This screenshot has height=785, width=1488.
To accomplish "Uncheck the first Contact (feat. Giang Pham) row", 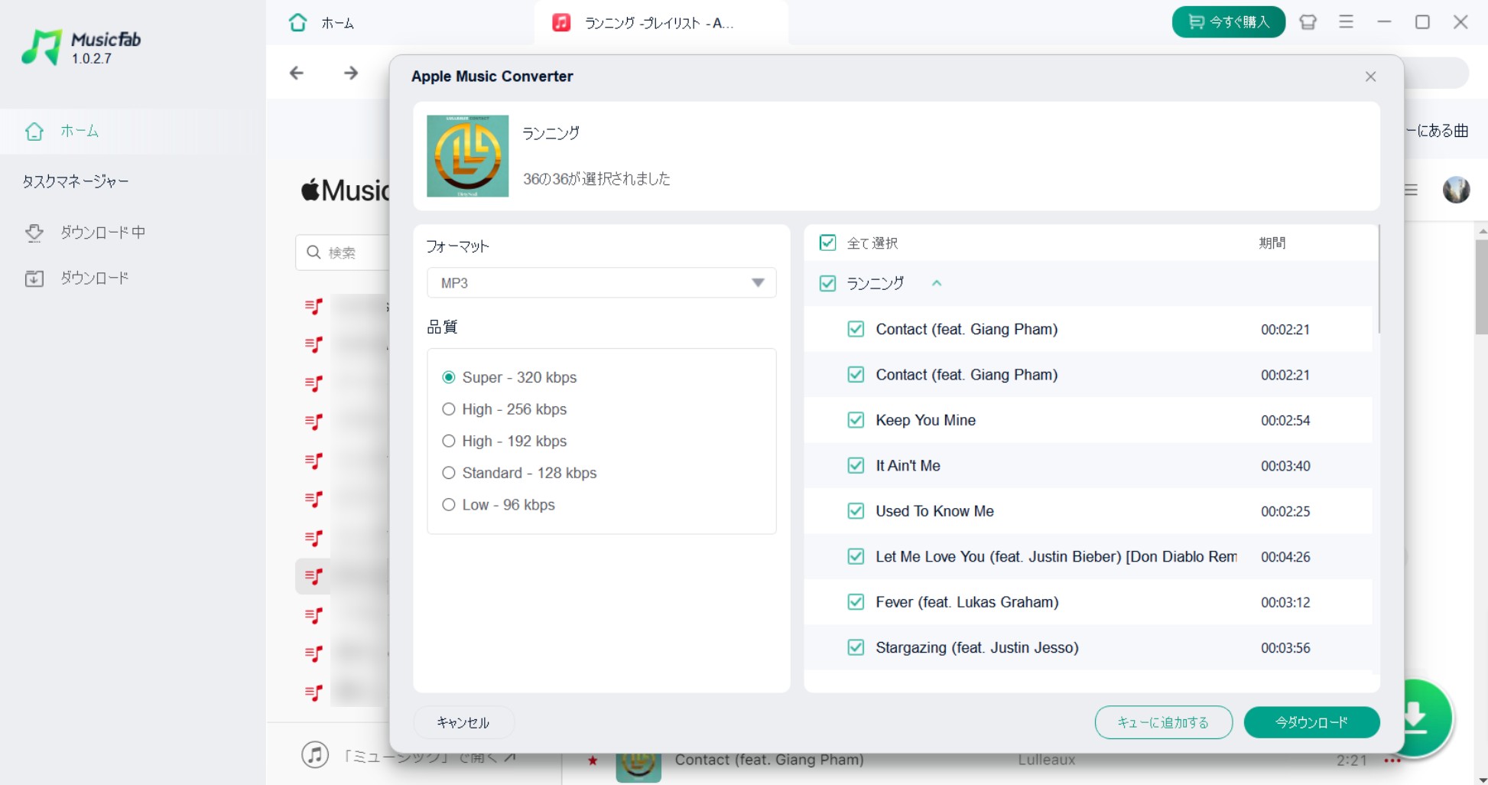I will pyautogui.click(x=856, y=329).
